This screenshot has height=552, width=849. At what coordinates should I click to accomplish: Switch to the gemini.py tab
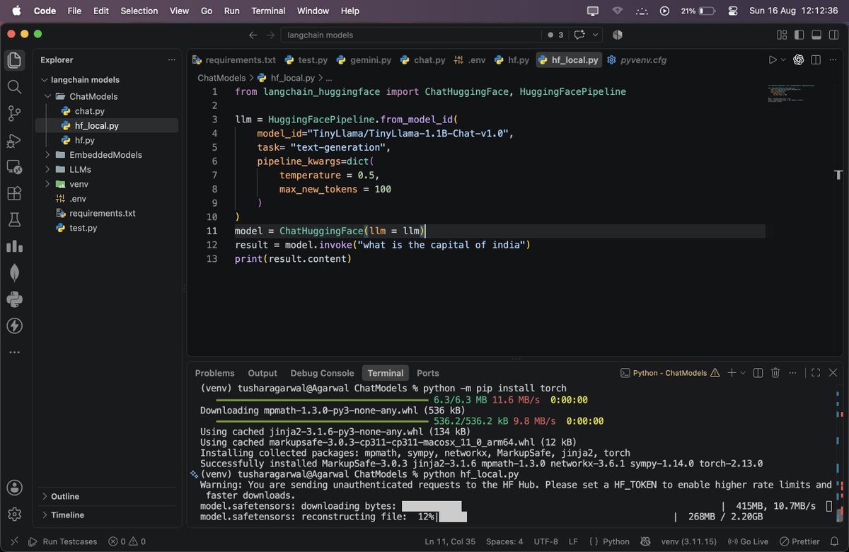tap(364, 60)
